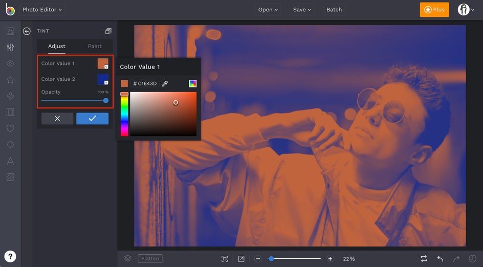483x267 pixels.
Task: Click the Batch button
Action: point(334,10)
